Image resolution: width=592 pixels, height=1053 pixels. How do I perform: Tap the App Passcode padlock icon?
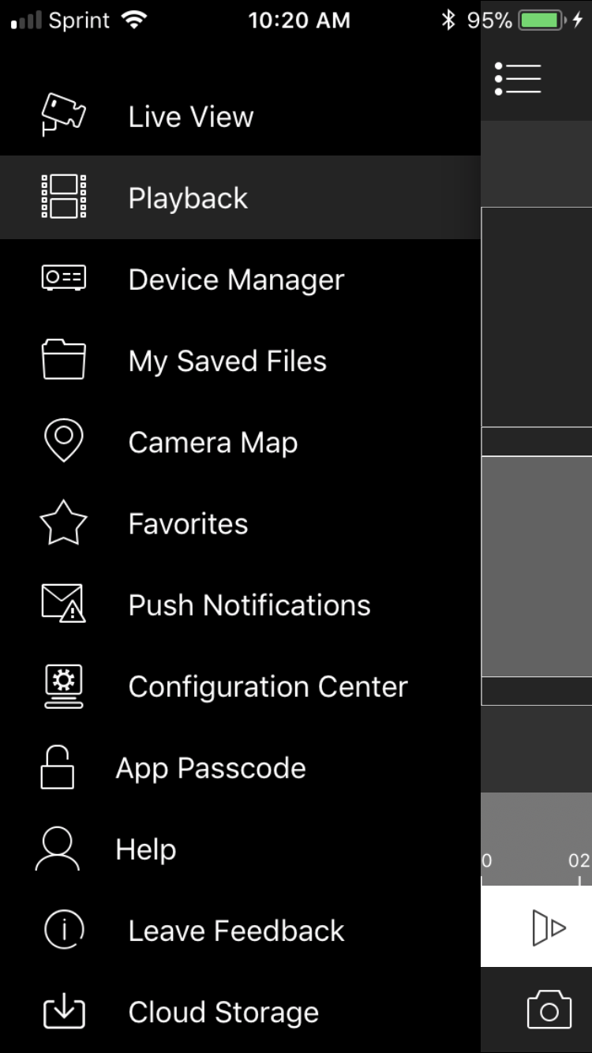(58, 767)
